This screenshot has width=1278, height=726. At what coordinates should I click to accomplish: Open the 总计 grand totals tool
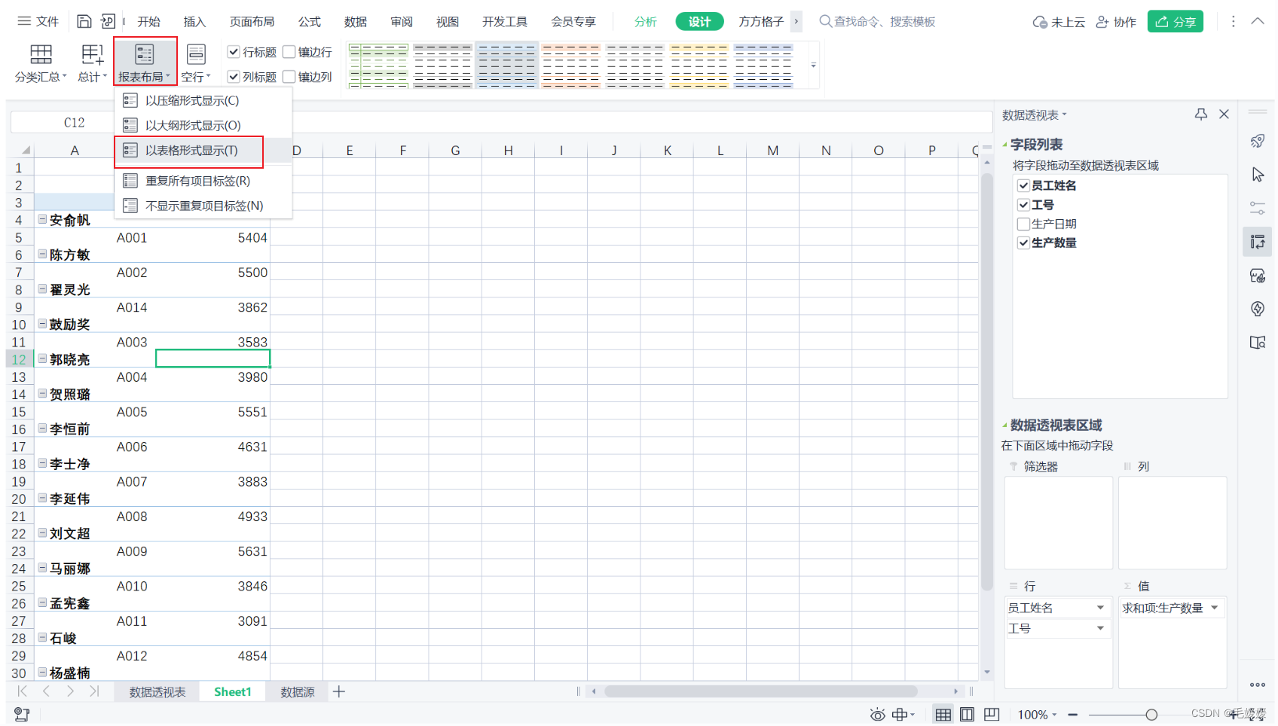(92, 63)
